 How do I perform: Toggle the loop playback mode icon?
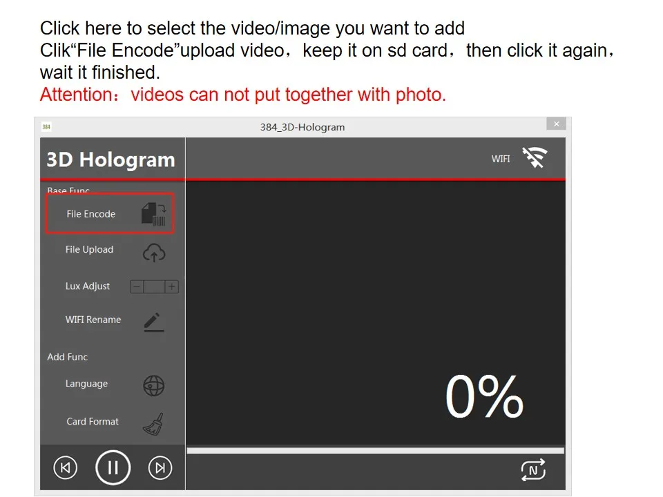[x=533, y=470]
